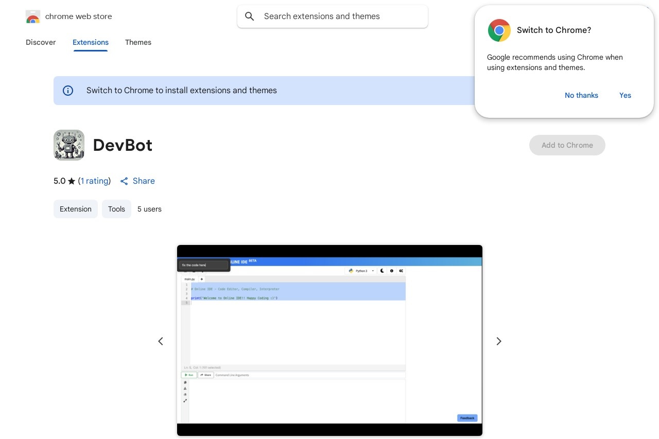Click the chrome web store title text
This screenshot has width=659, height=439.
[x=79, y=16]
